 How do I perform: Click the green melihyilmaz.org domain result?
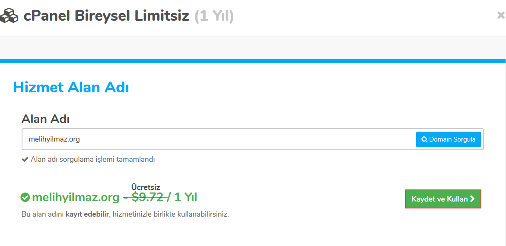coord(76,198)
